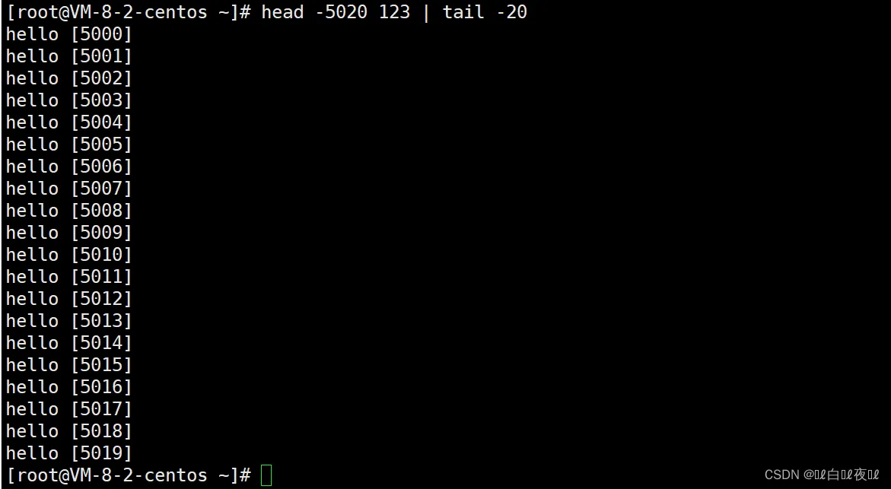
Task: Click the output line hello [5001]
Action: click(x=68, y=56)
